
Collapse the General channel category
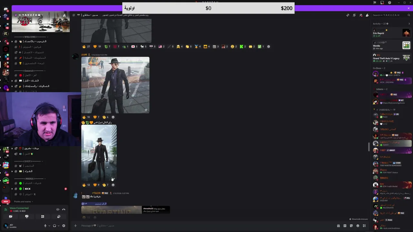click(x=29, y=71)
